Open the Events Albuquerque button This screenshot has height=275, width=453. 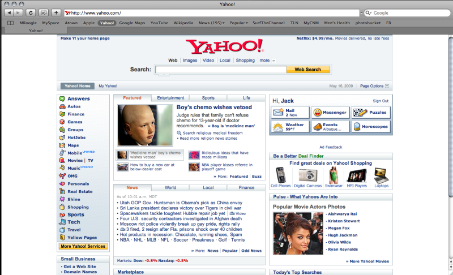331,127
